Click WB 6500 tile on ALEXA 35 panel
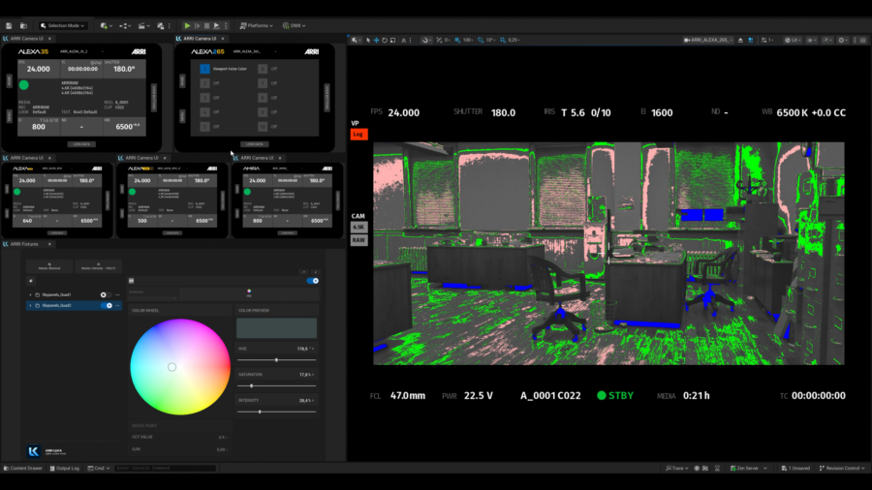872x490 pixels. pos(124,126)
